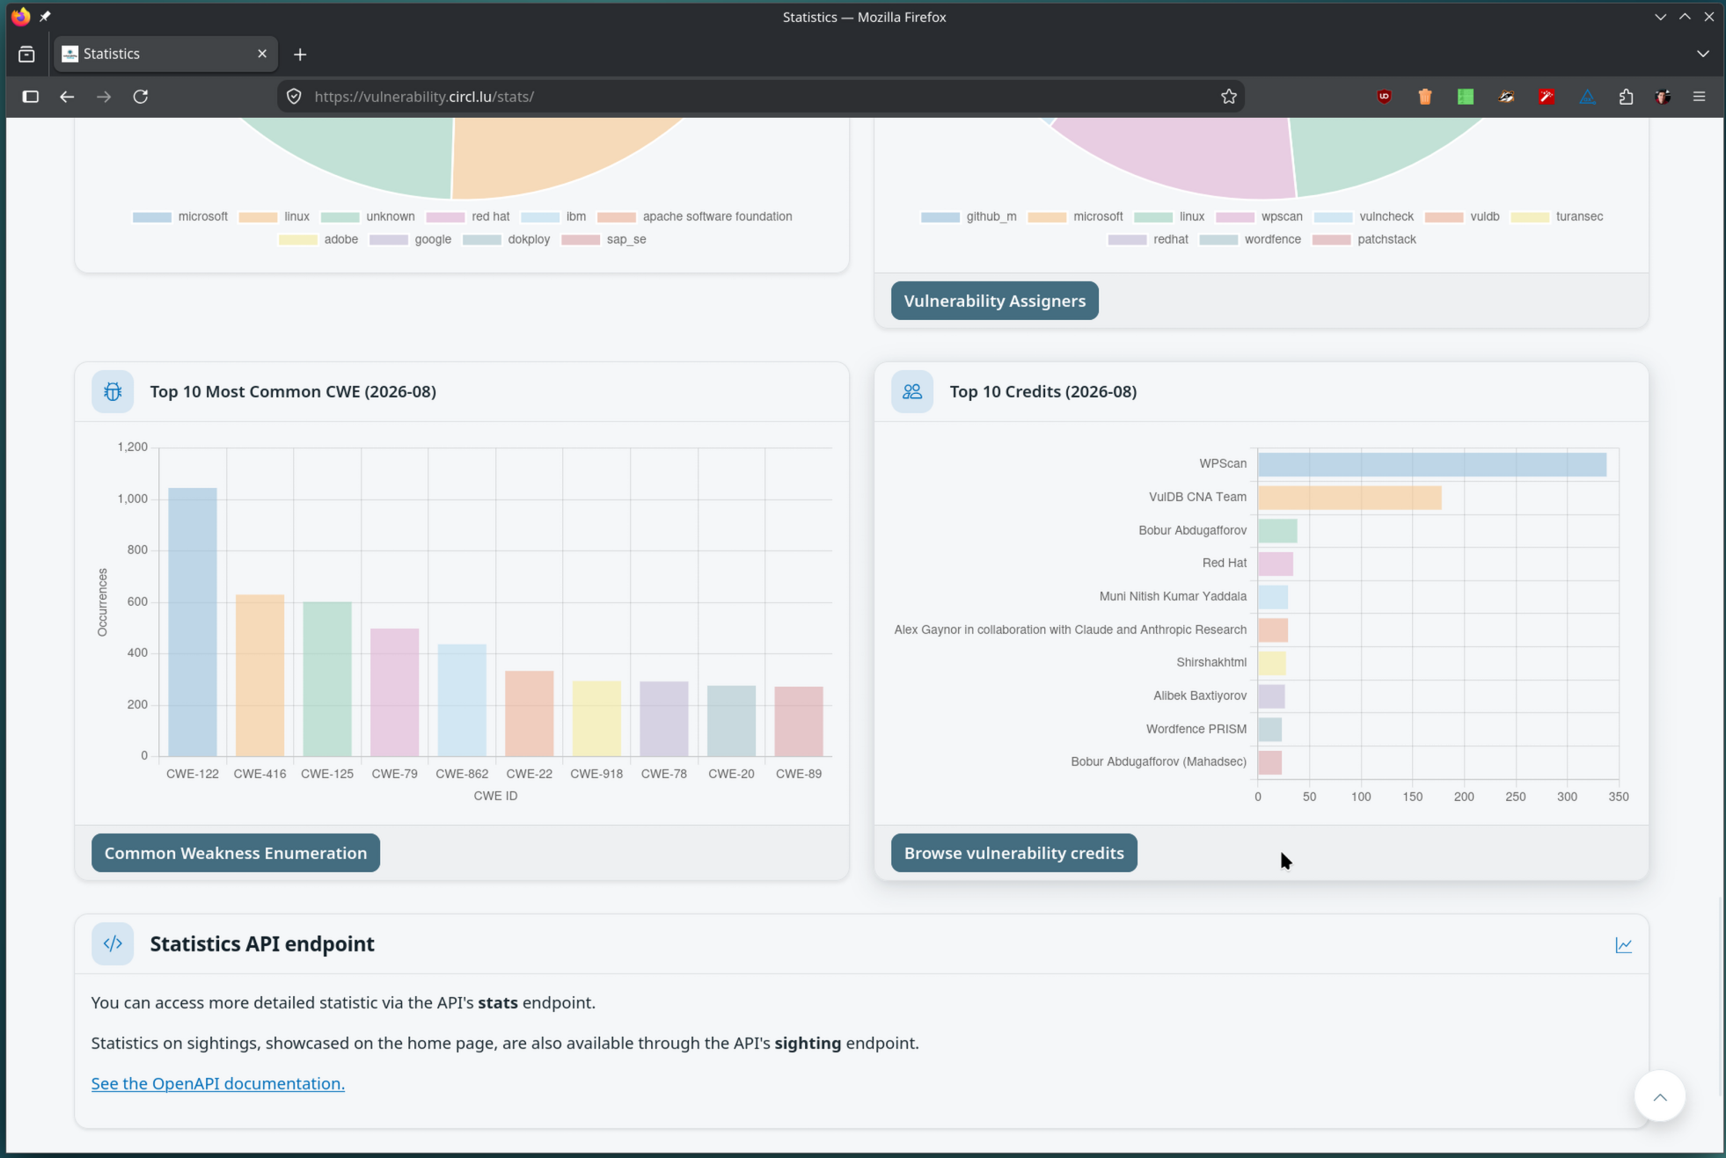Open the See the OpenAPI documentation link
Screen dimensions: 1726x1158
[x=217, y=1083]
